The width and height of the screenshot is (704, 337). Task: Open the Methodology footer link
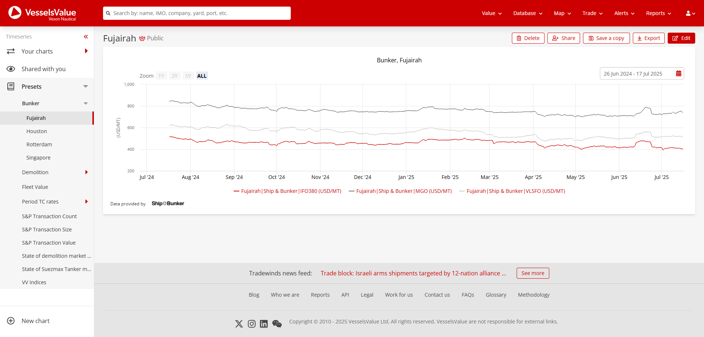click(533, 295)
